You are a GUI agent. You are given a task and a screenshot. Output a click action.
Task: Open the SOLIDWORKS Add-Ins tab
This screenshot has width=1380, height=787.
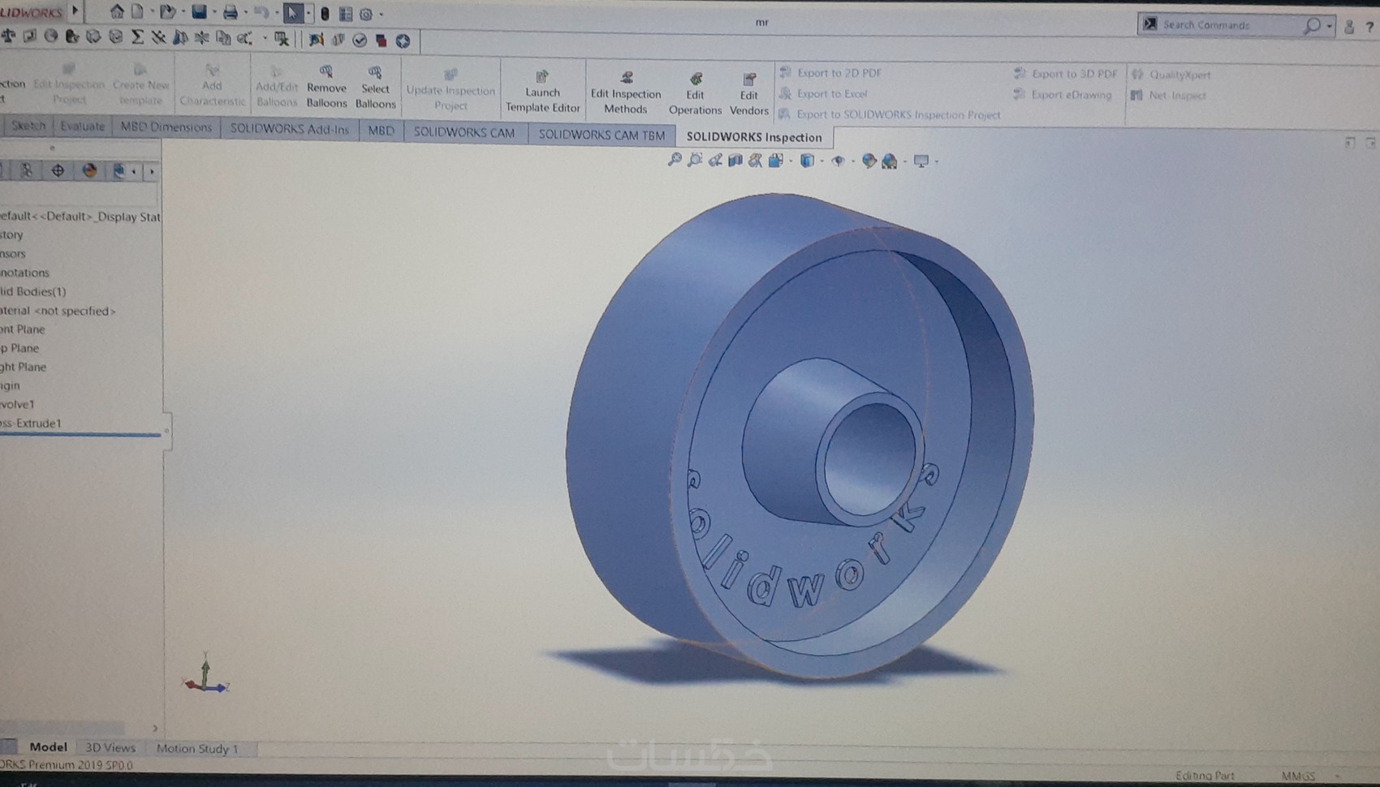289,128
